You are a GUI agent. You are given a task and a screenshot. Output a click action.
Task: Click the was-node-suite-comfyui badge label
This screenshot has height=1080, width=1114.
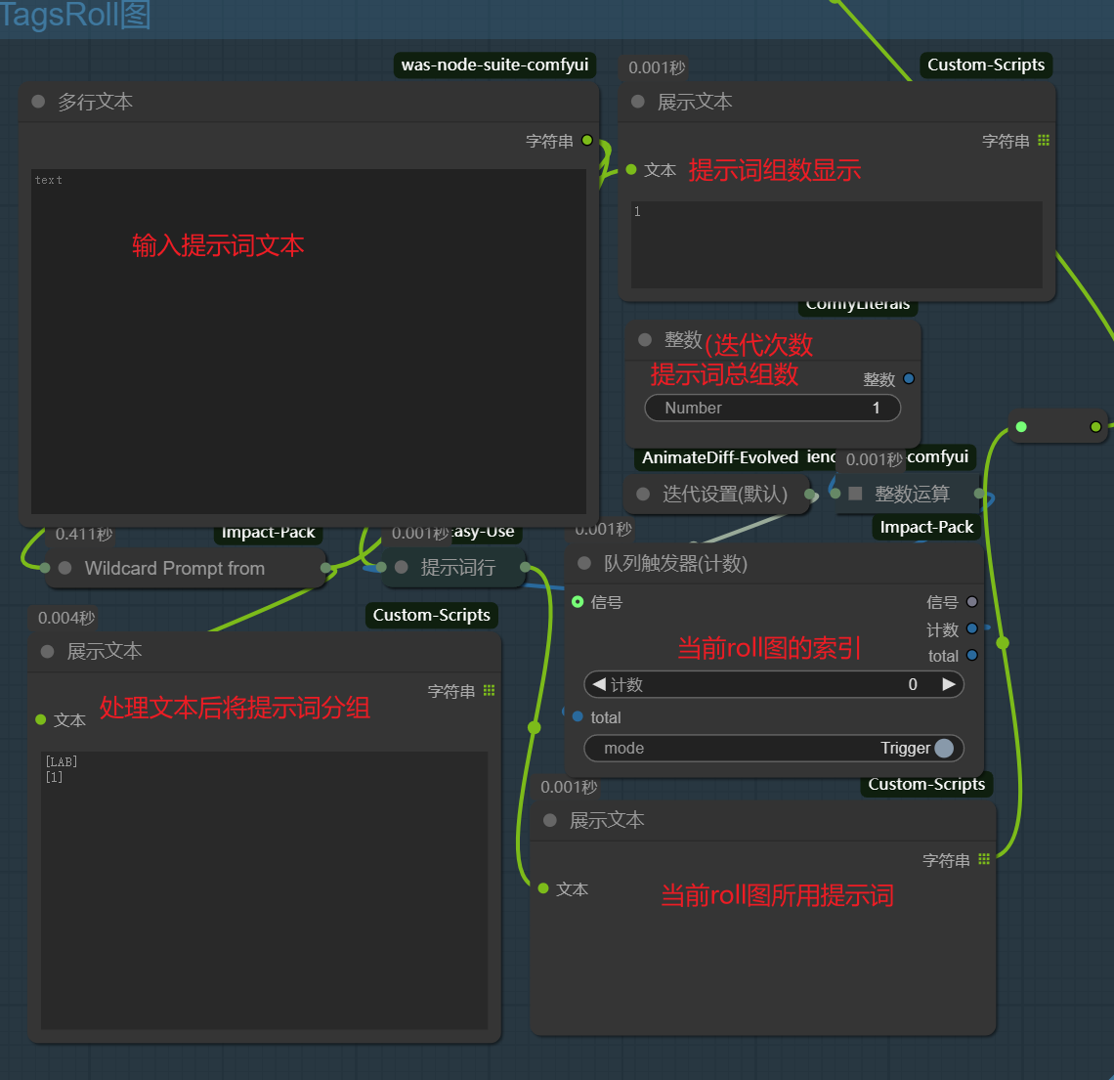click(x=494, y=65)
